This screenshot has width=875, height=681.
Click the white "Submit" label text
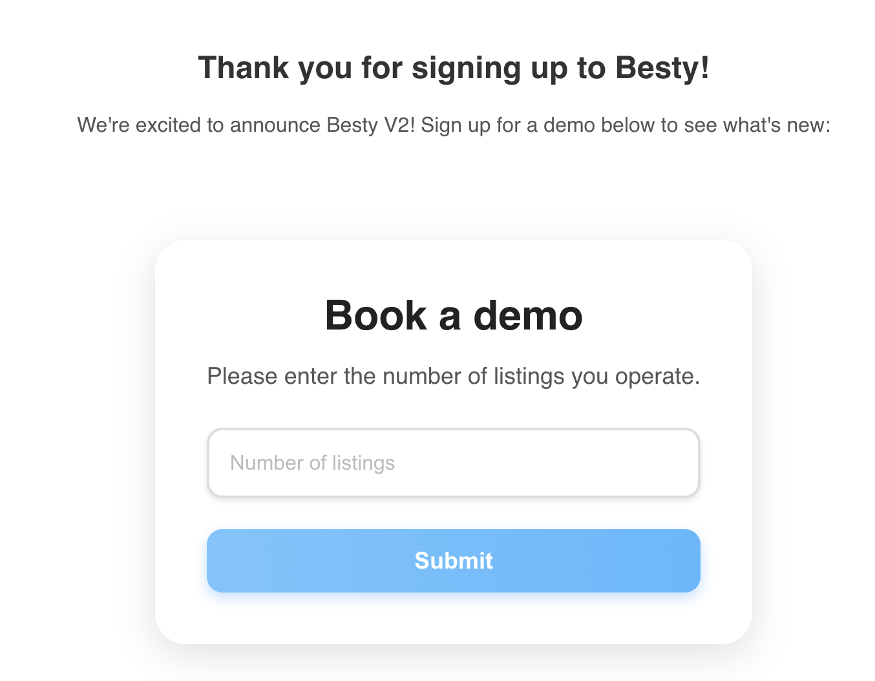[454, 561]
